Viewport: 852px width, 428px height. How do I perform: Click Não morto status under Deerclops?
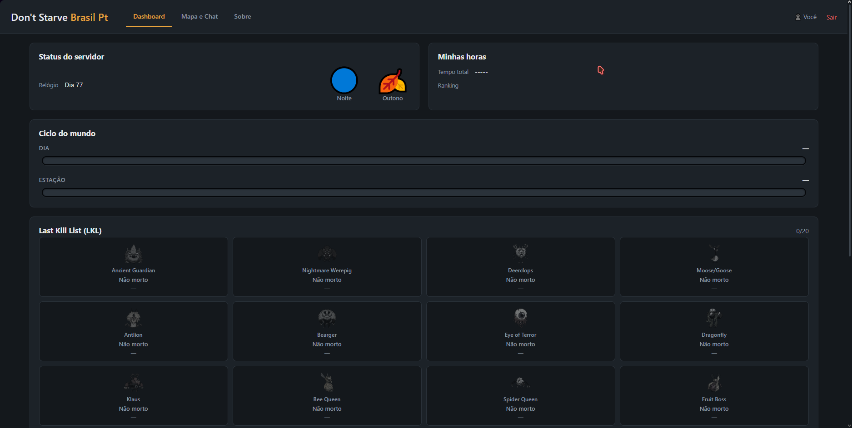click(x=520, y=280)
